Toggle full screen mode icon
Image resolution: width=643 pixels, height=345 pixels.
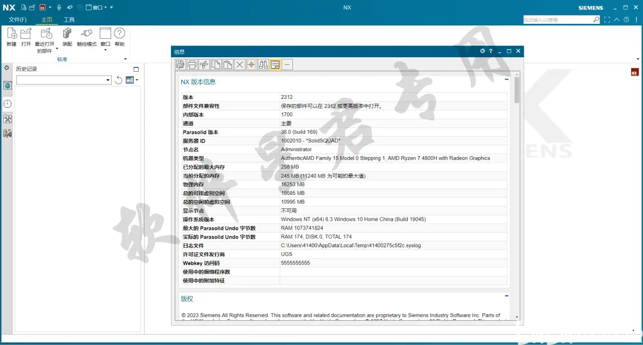click(607, 19)
